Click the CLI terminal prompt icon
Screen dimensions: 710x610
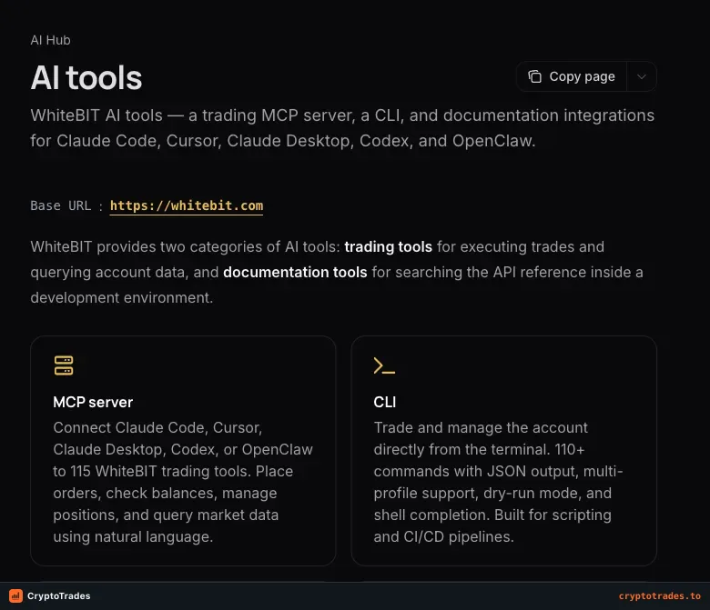[384, 365]
